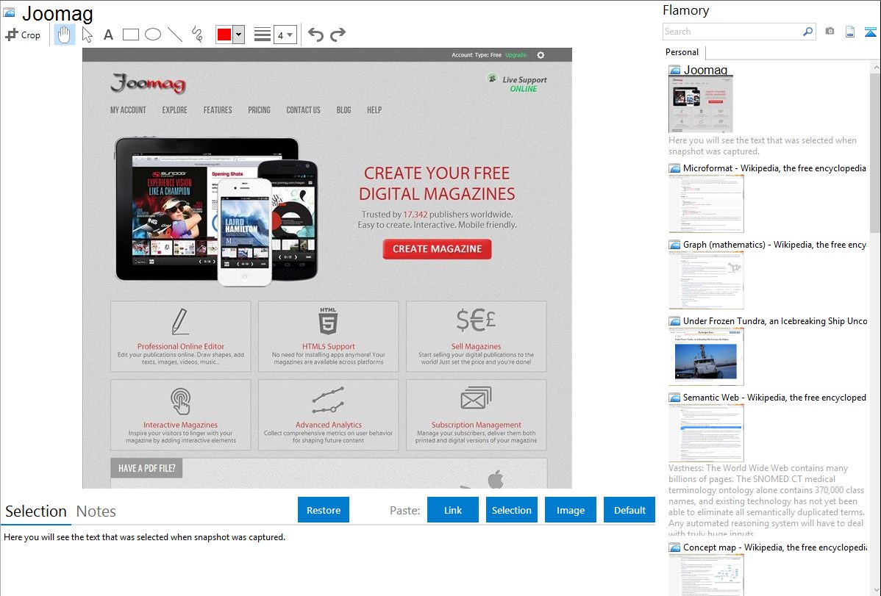This screenshot has height=596, width=881.
Task: Click the CREATE MAGAZINE red button
Action: (437, 249)
